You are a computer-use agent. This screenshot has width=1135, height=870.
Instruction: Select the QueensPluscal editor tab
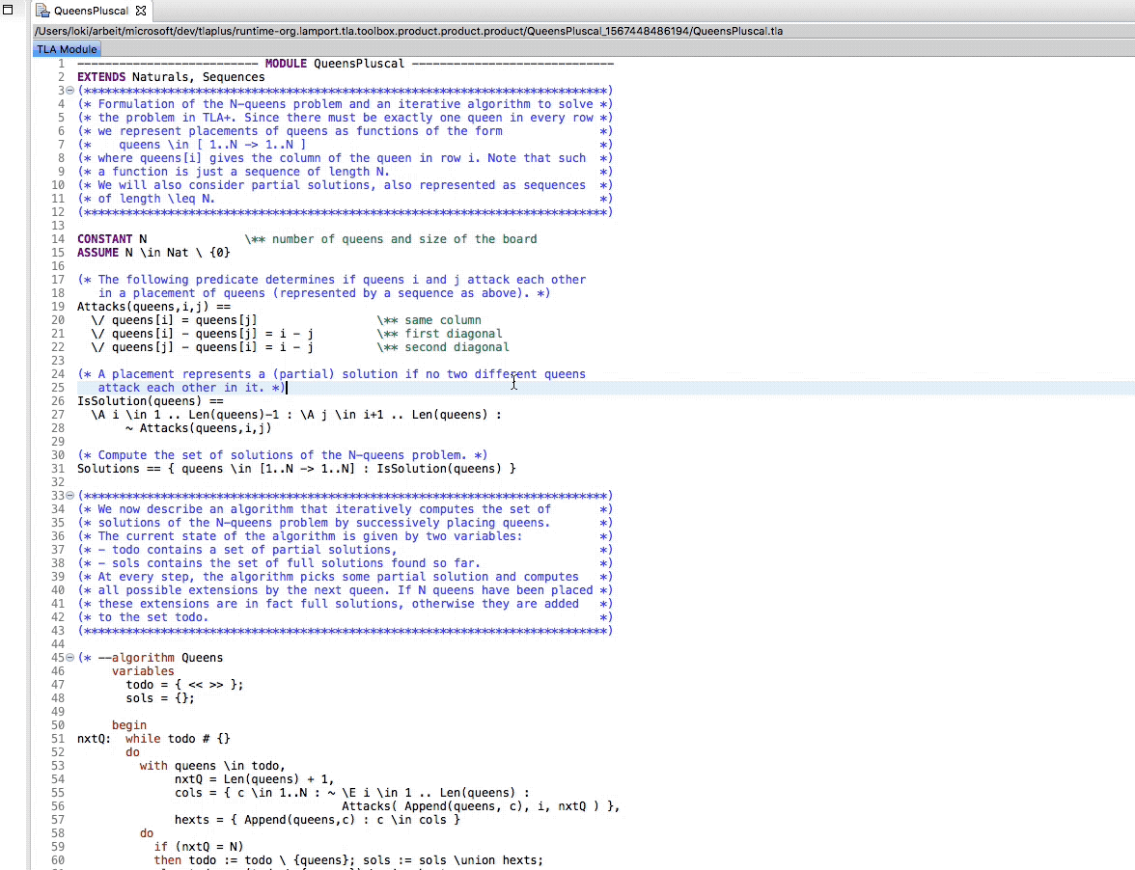[91, 11]
